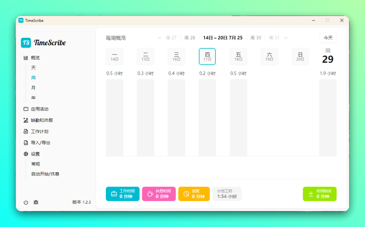Screen dimensions: 365x227
Task: Click the bug report icon
Action: 36,202
